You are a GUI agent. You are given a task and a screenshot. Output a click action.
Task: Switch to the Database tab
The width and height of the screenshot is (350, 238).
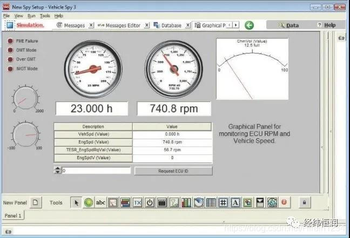point(167,25)
